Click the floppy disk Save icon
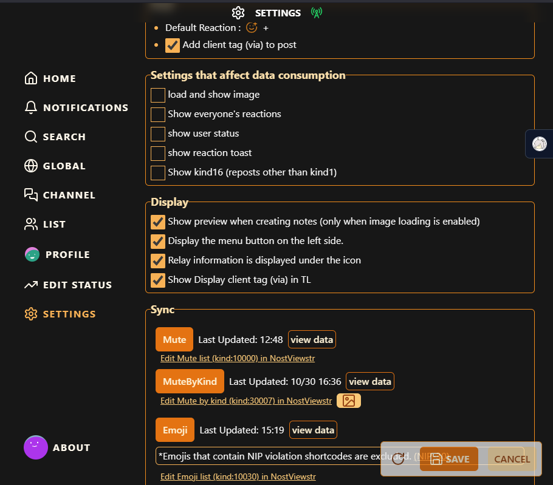This screenshot has height=485, width=553. pos(436,459)
